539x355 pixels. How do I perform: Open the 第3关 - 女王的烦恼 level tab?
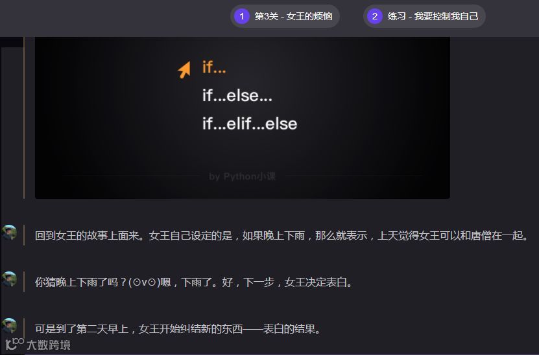[285, 16]
